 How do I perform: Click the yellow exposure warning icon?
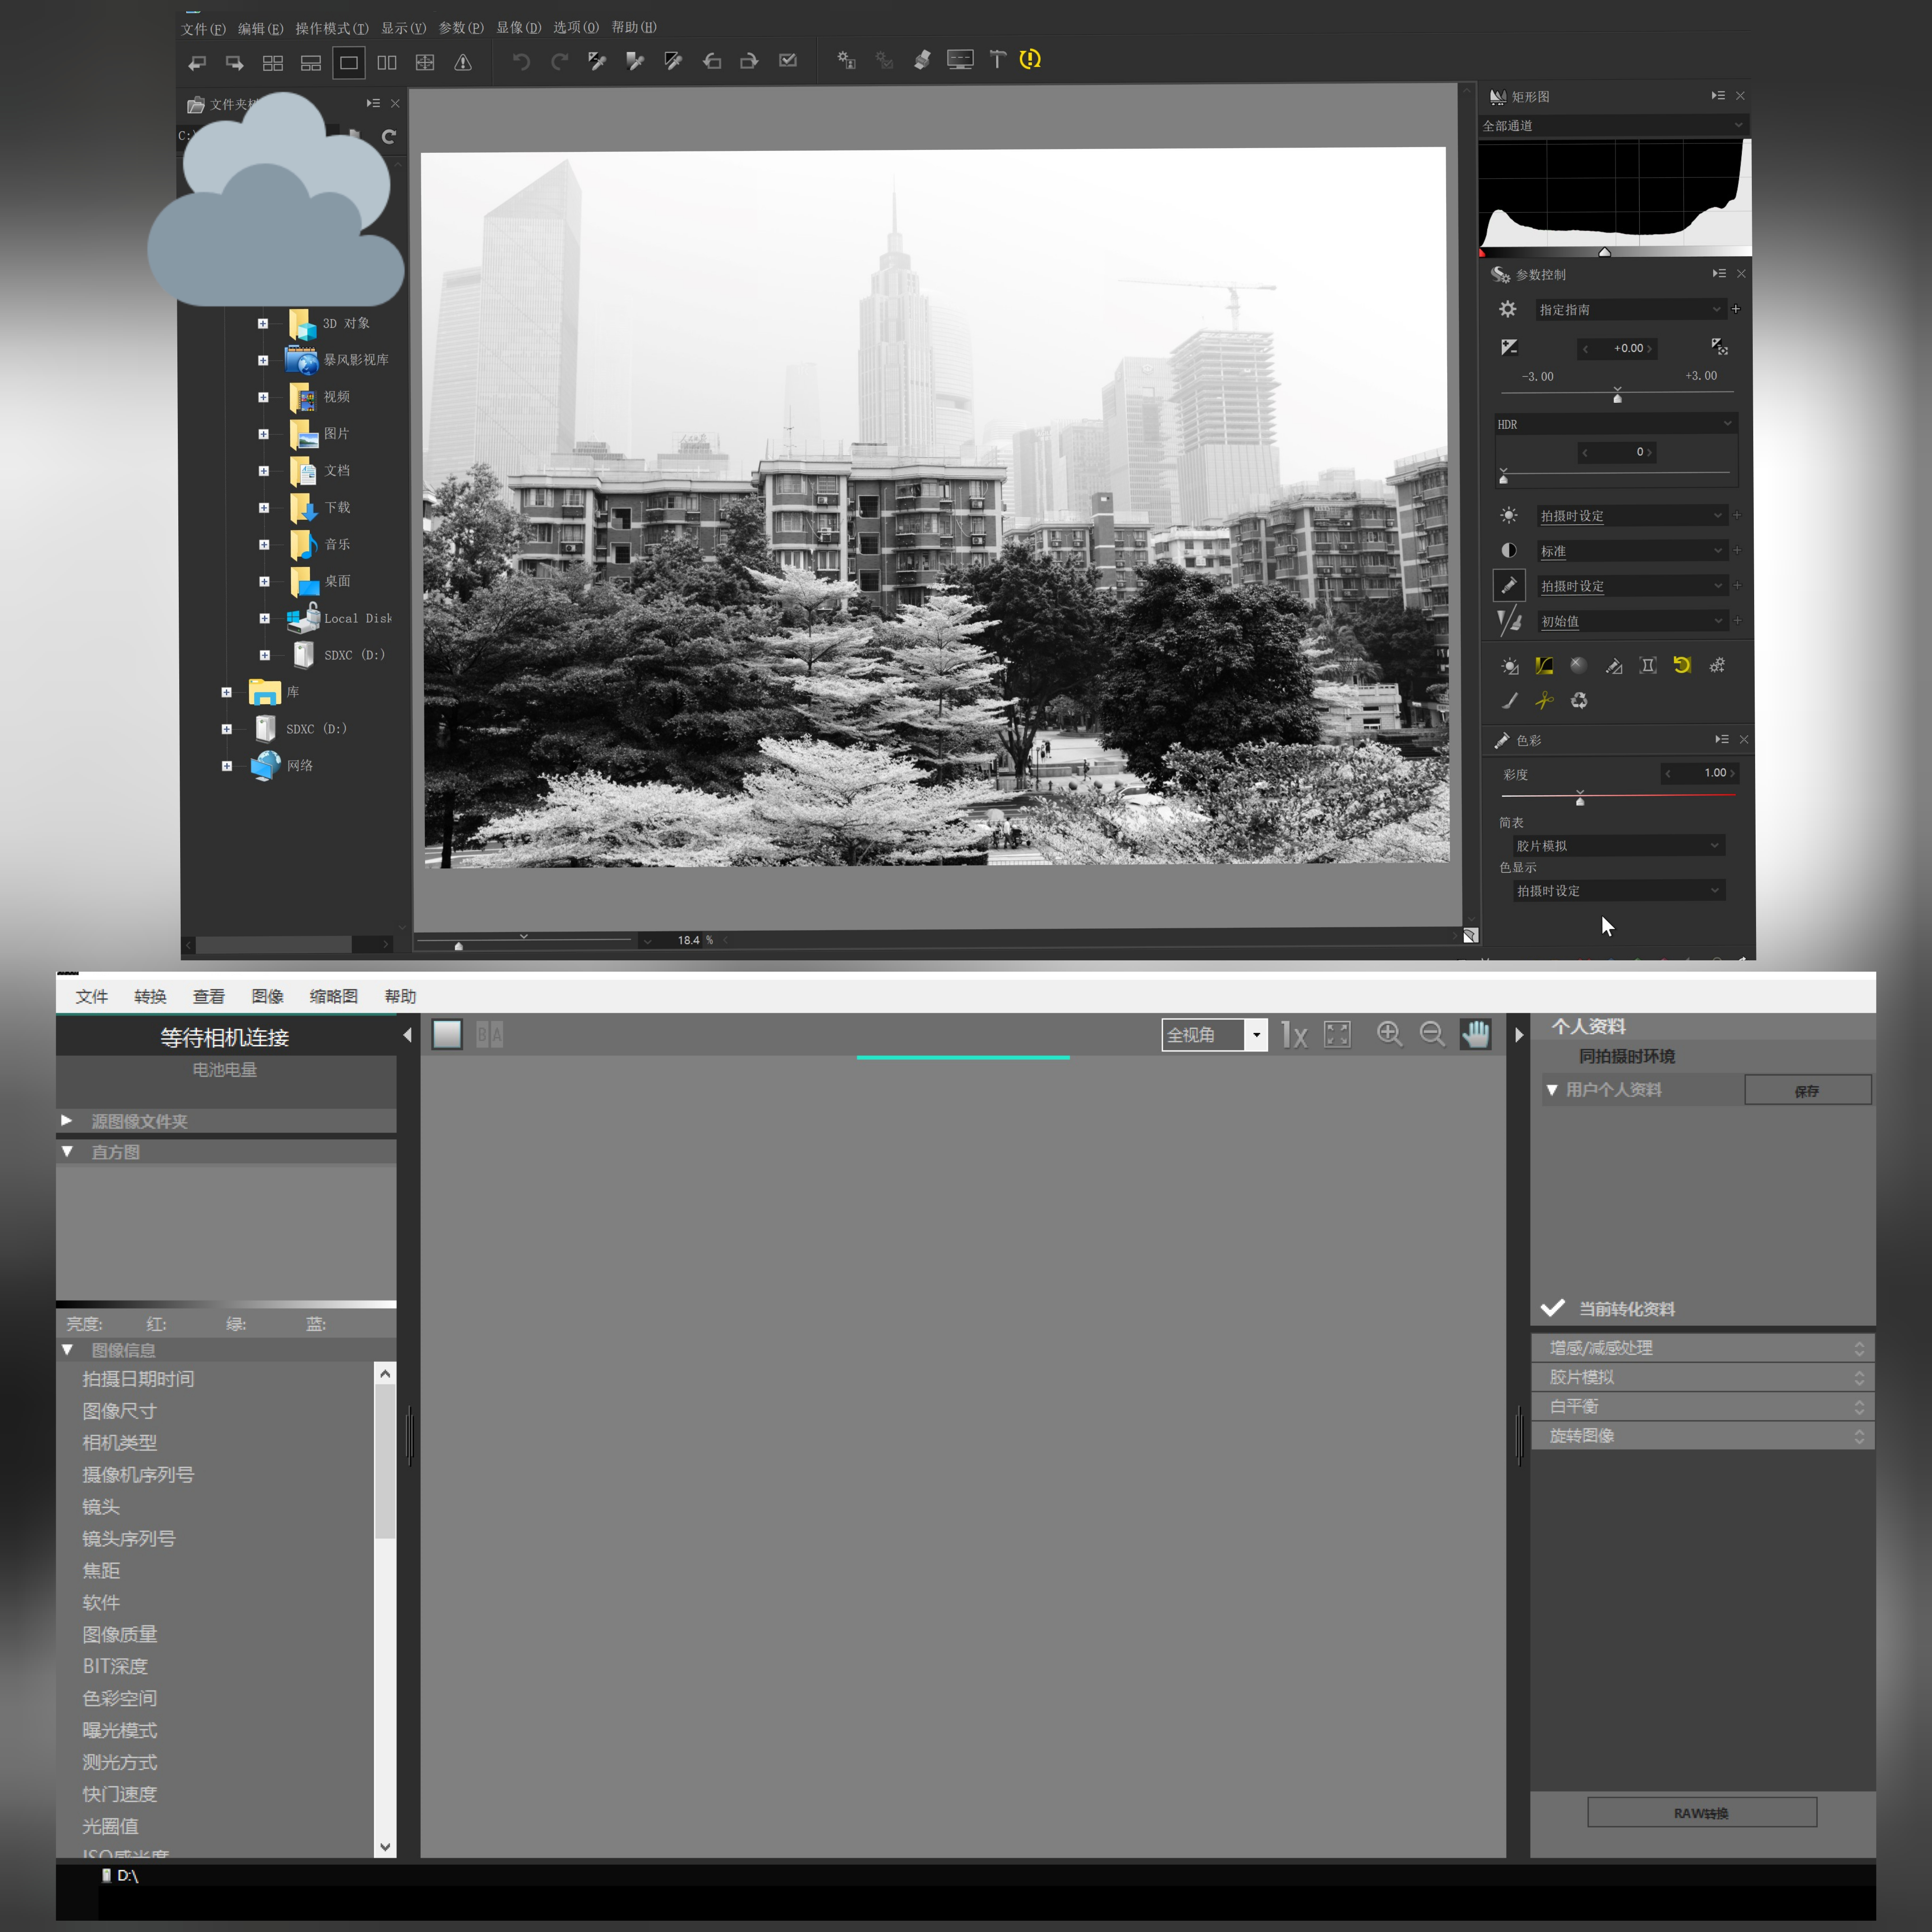tap(1030, 60)
